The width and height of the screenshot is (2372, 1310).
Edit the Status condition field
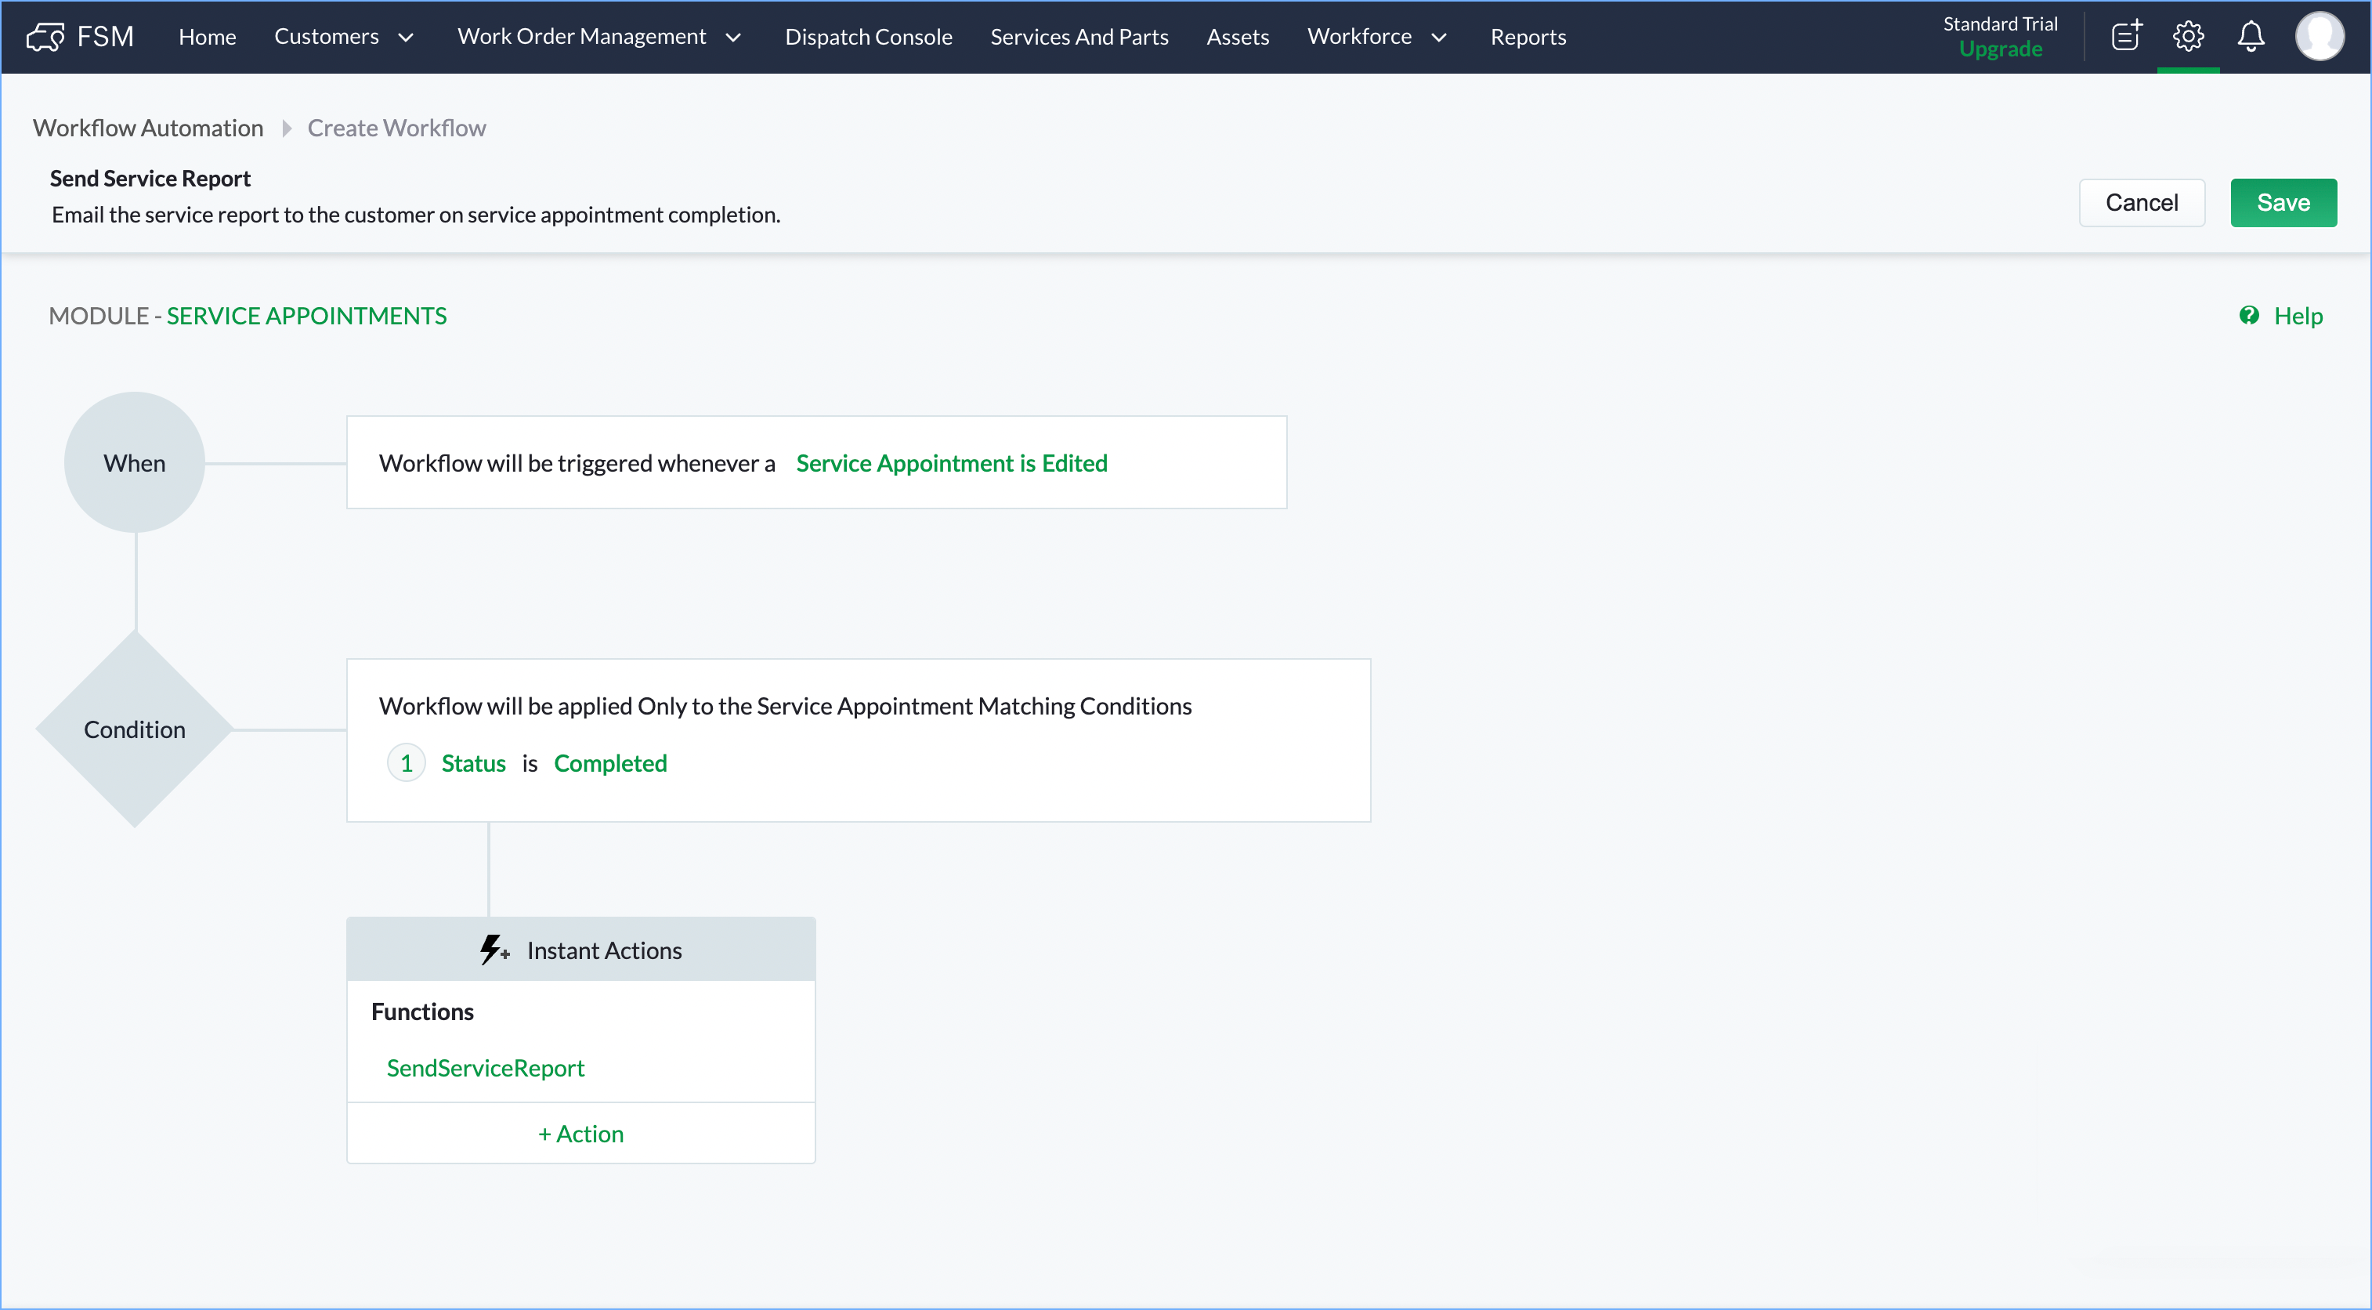(x=473, y=763)
